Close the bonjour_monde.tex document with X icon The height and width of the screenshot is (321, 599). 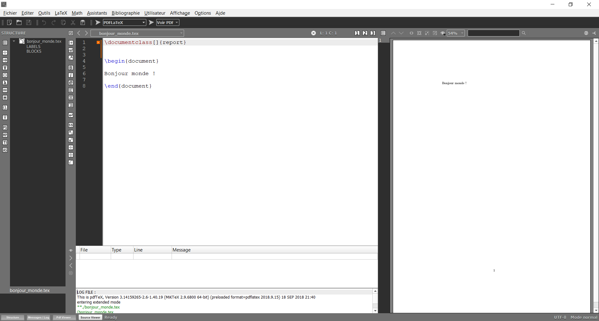314,33
